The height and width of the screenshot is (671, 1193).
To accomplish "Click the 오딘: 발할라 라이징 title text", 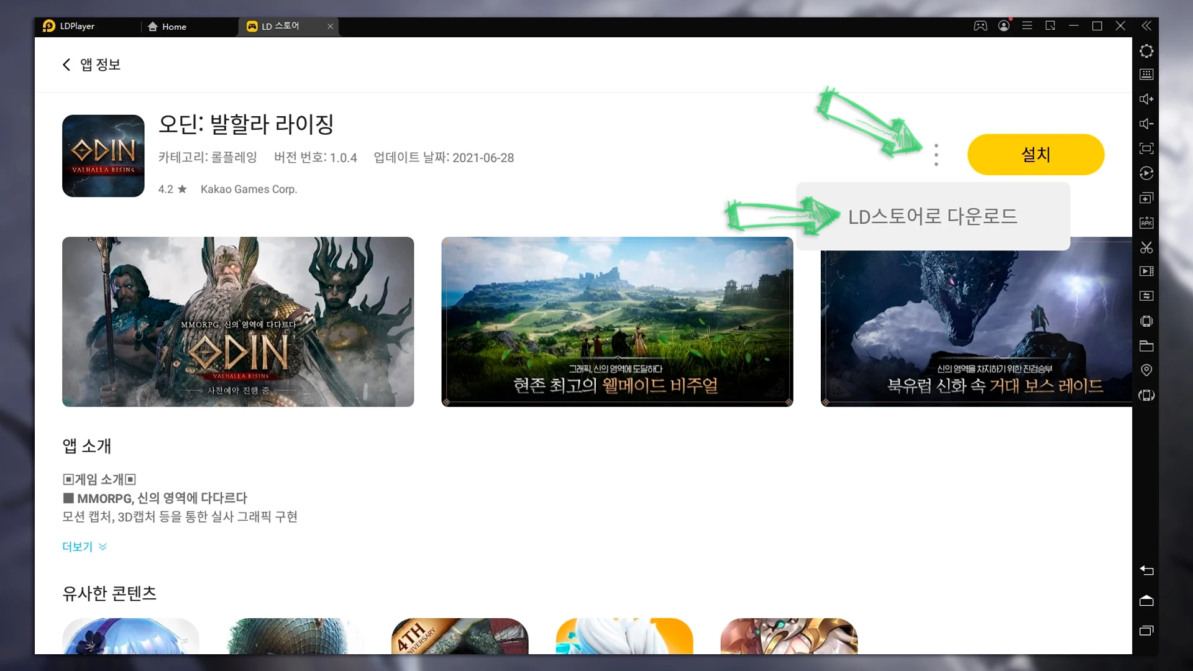I will point(246,124).
